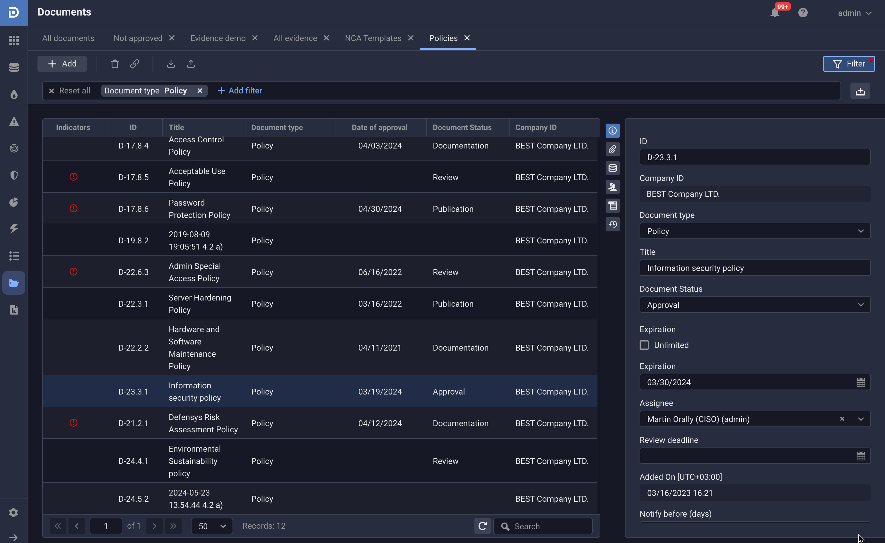Switch to the Not approved tab
Viewport: 885px width, 543px height.
point(138,38)
